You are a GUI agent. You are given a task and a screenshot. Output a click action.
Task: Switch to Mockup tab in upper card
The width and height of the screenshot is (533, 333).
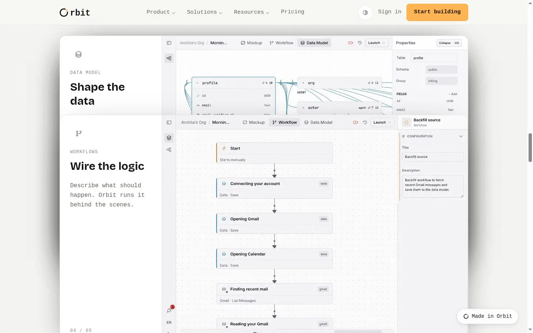pos(251,43)
